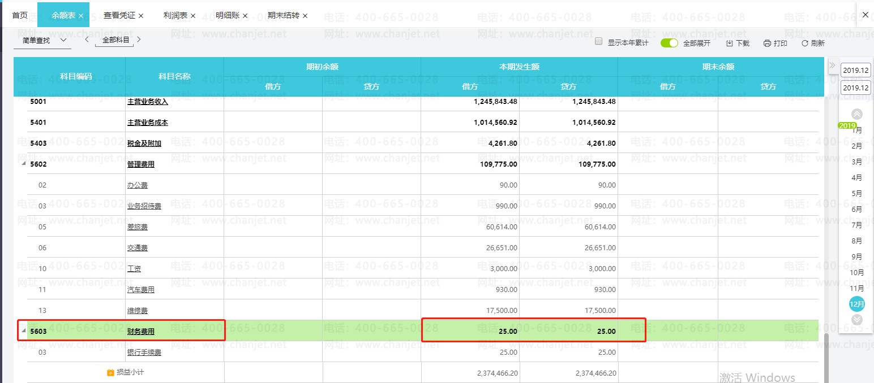Enable the 显示本年累计 checkbox
The image size is (874, 383).
[x=599, y=42]
